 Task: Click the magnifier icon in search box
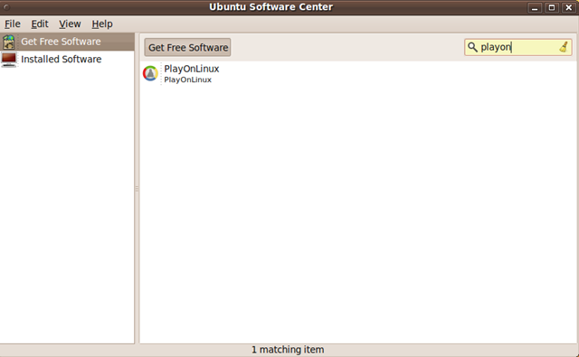pyautogui.click(x=472, y=47)
